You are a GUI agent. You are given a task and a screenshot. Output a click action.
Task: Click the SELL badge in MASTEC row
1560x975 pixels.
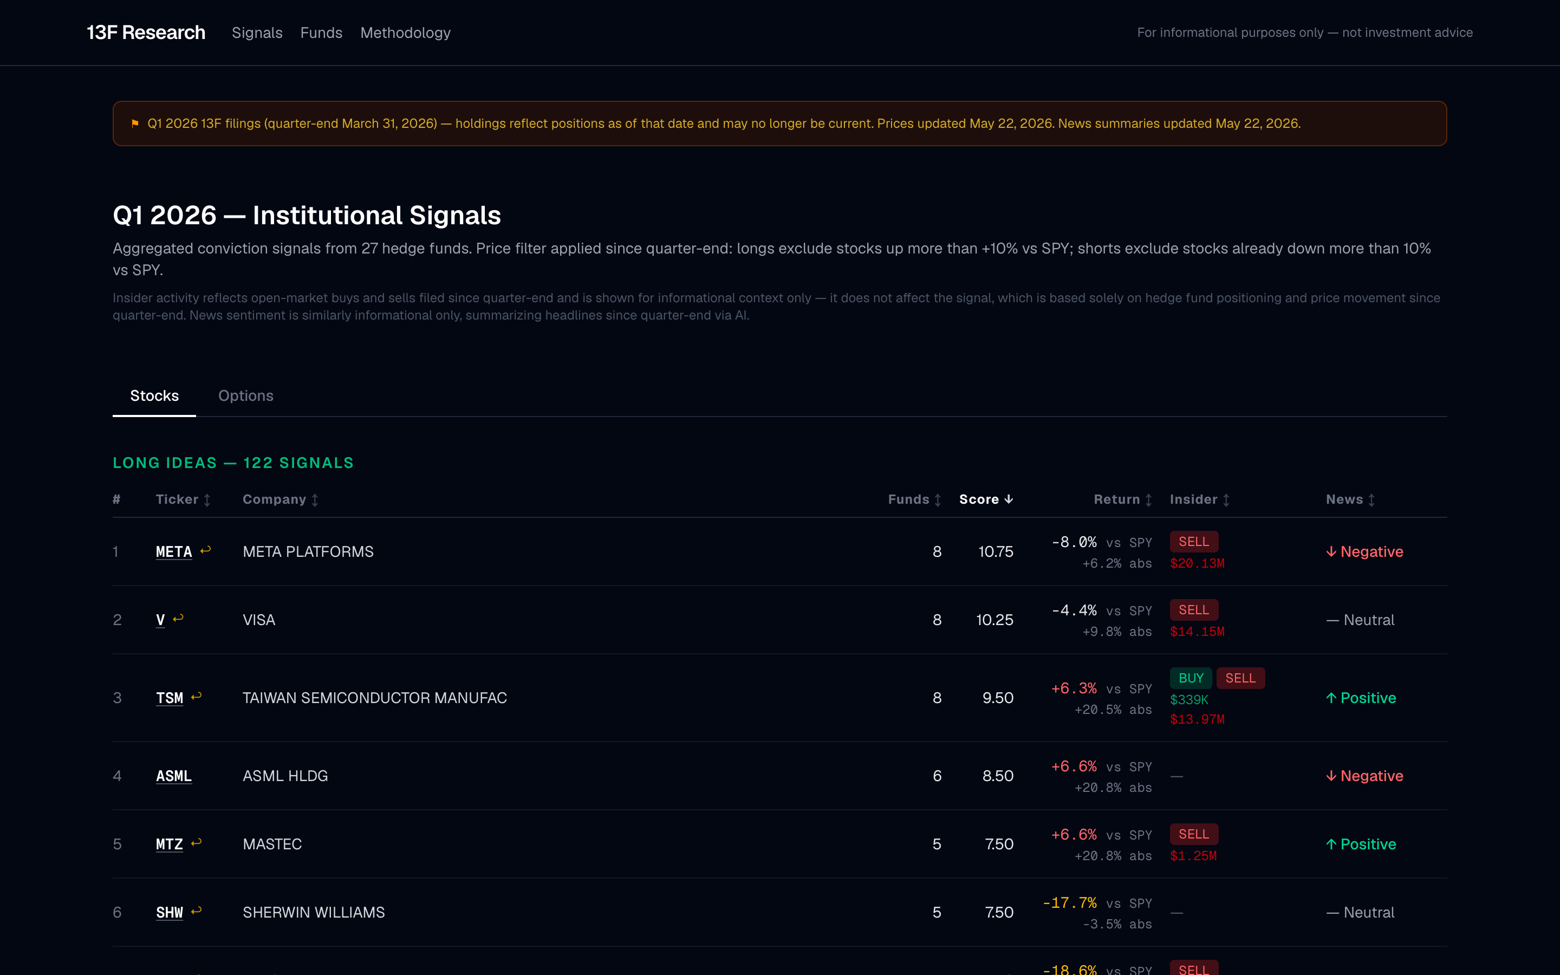pyautogui.click(x=1194, y=834)
